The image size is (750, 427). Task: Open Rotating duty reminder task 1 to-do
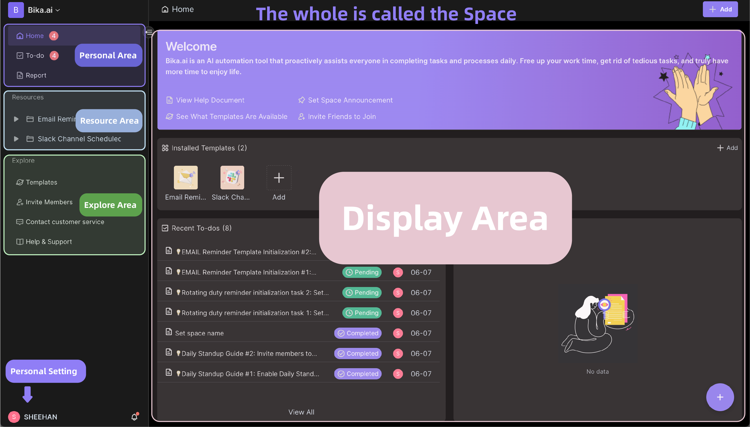[255, 313]
